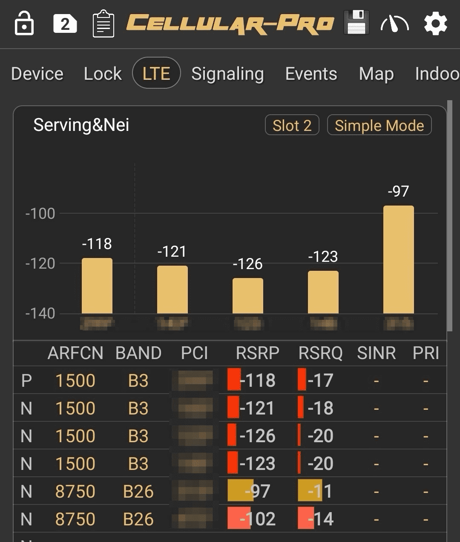Open the Signaling tab
Viewport: 460px width, 542px height.
[x=227, y=74]
